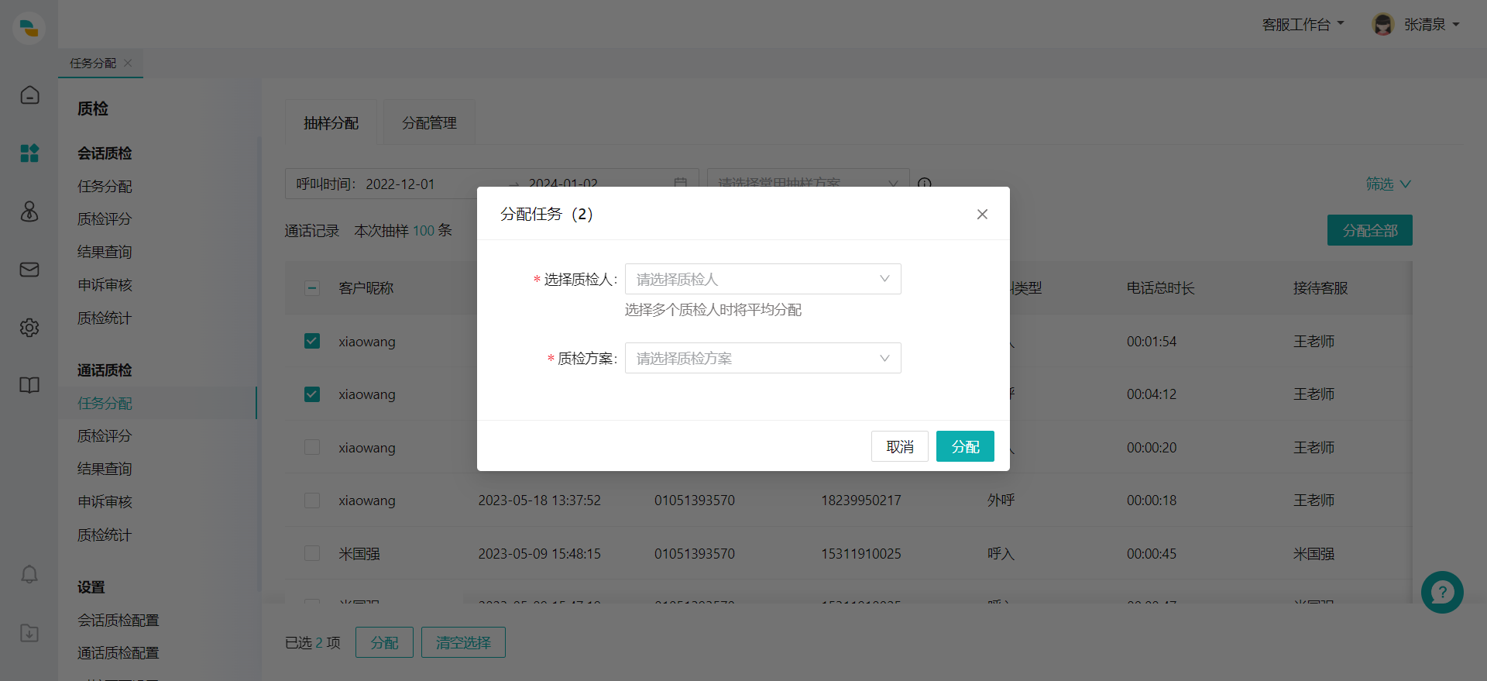Open the settings gear sidebar icon
Image resolution: width=1487 pixels, height=681 pixels.
29,328
